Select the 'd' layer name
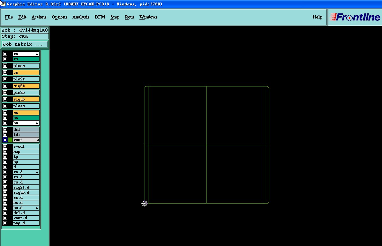The image size is (382, 246). tap(26, 167)
